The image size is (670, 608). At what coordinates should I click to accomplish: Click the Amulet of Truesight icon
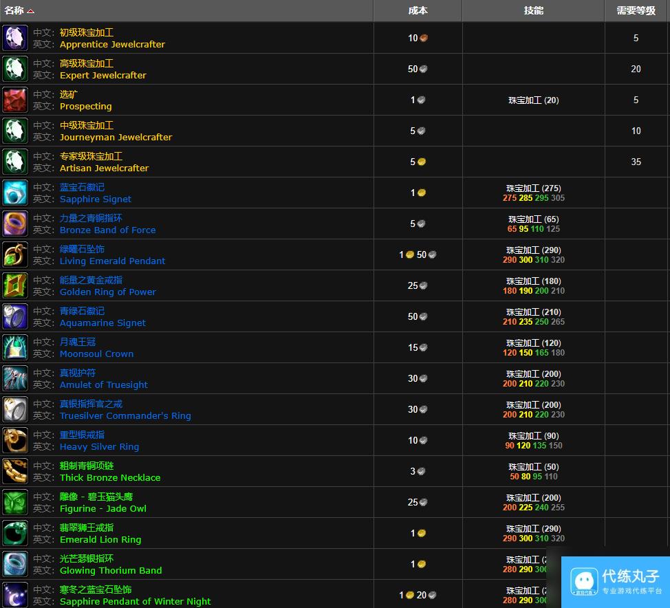15,378
